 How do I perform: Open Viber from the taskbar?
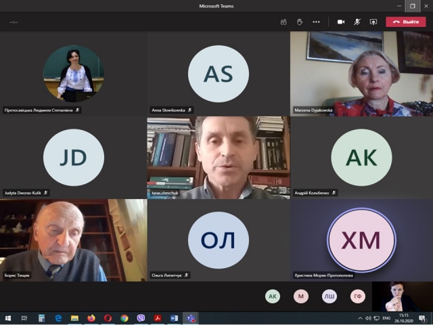(141, 318)
